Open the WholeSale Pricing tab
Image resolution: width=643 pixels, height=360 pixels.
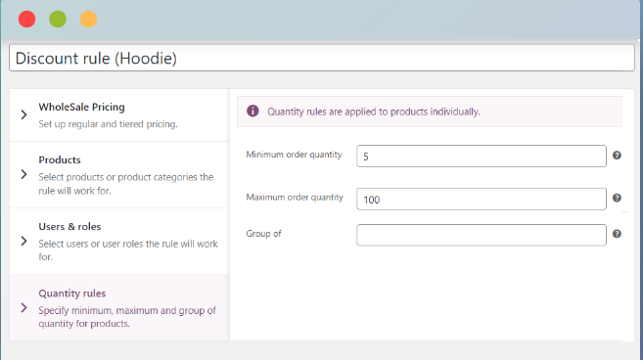pyautogui.click(x=119, y=115)
